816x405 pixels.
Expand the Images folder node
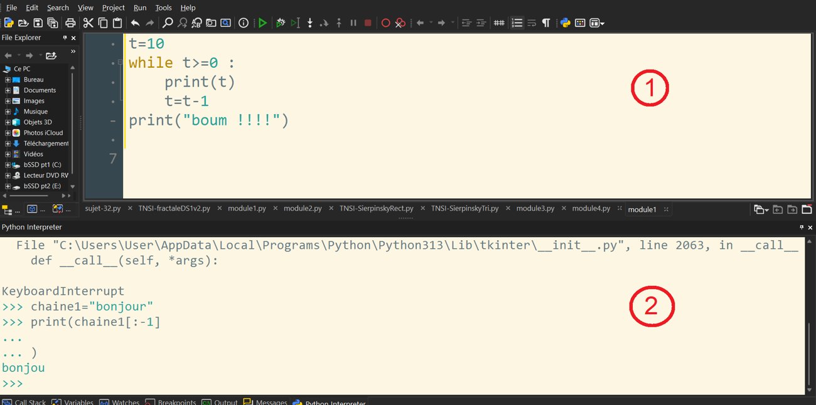click(8, 101)
